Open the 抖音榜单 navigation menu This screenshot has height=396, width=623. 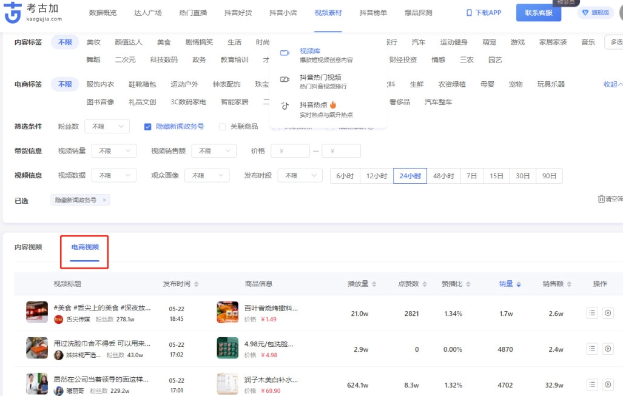point(373,13)
